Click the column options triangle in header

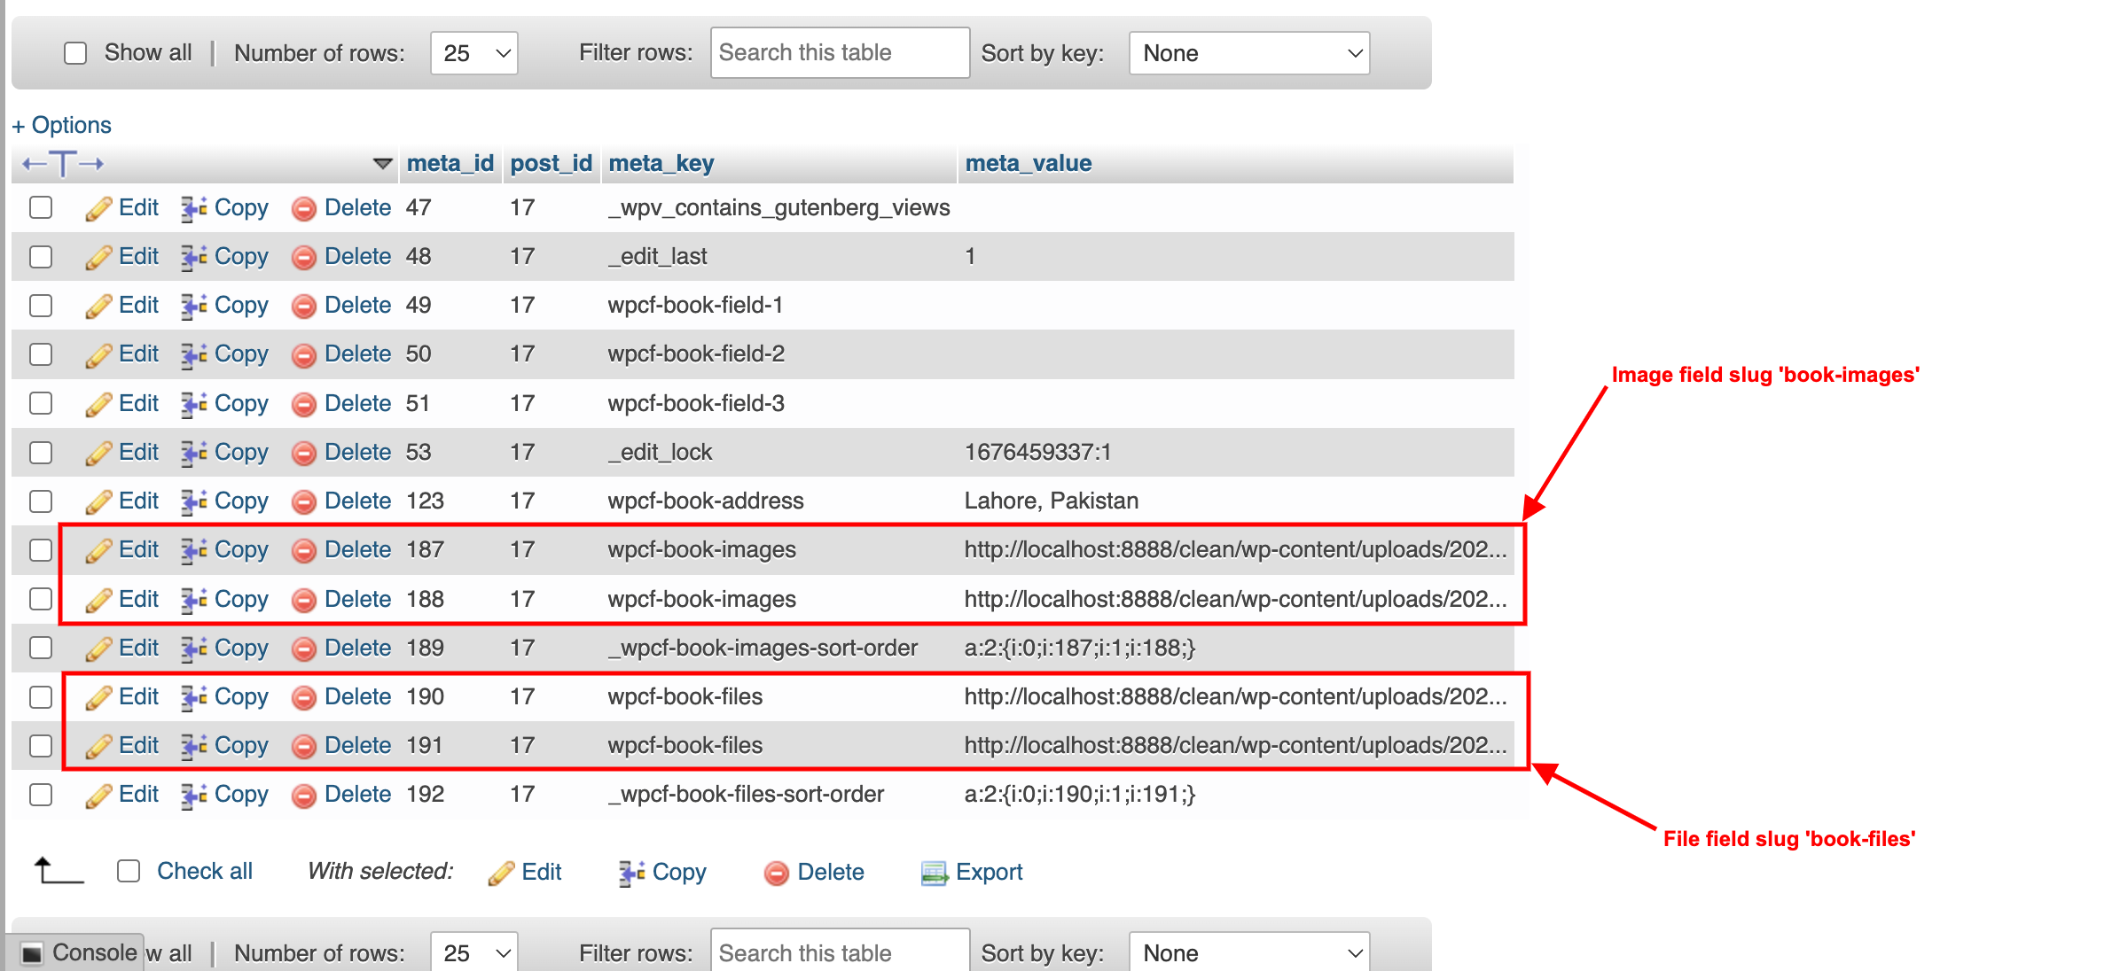pyautogui.click(x=382, y=164)
